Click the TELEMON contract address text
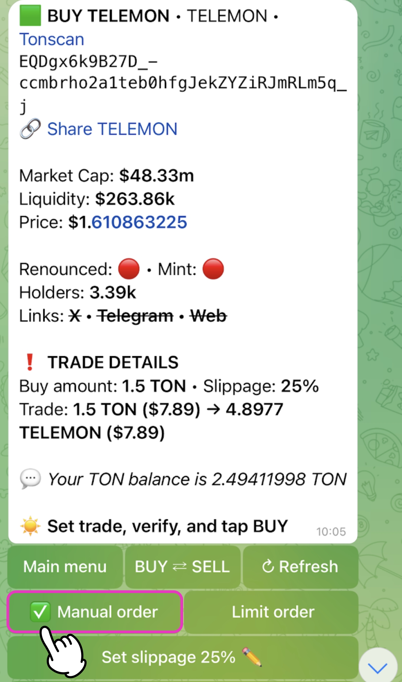Image resolution: width=402 pixels, height=682 pixels. 182,83
